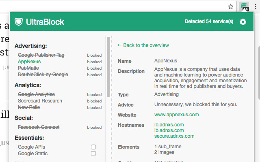Viewport: 260px width, 162px height.
Task: View Scorecard Research details
Action: coord(40,101)
